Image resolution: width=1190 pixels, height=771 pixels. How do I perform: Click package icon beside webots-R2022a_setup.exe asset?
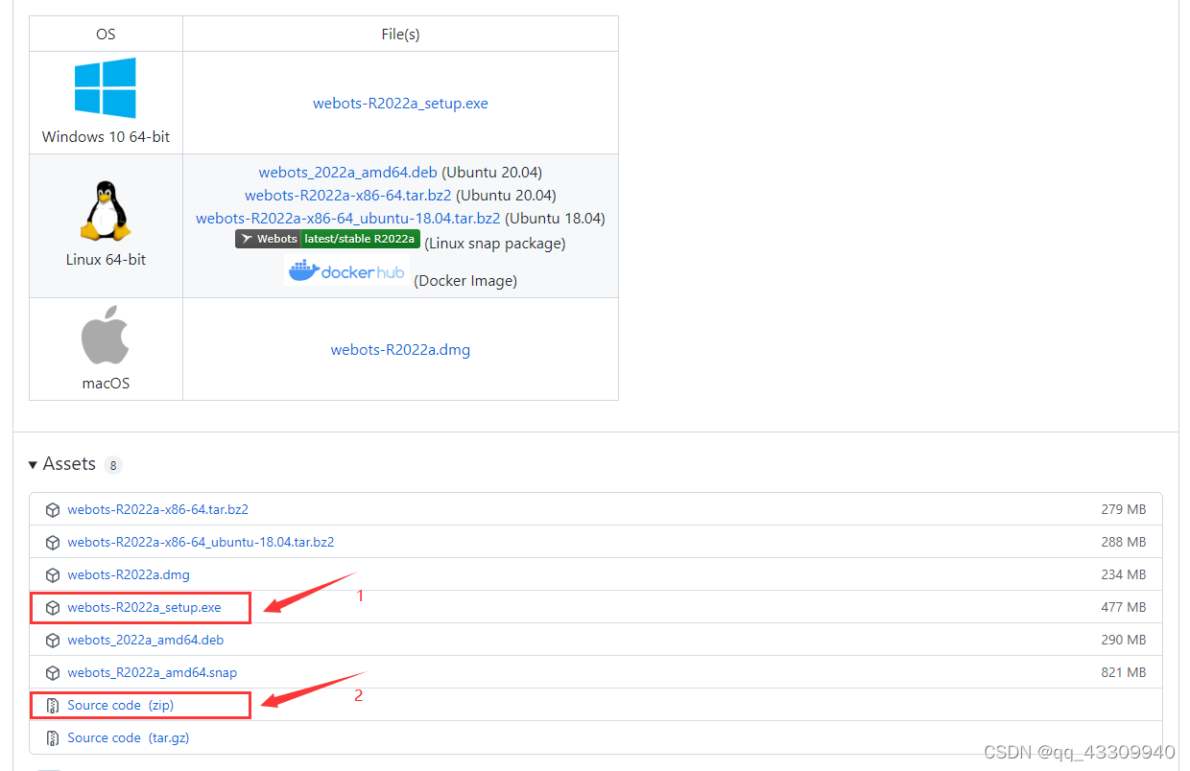click(x=53, y=608)
